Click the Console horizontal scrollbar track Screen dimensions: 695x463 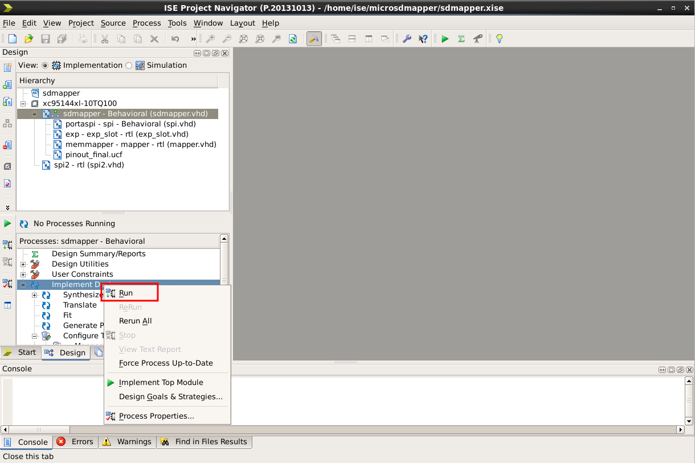coord(342,430)
